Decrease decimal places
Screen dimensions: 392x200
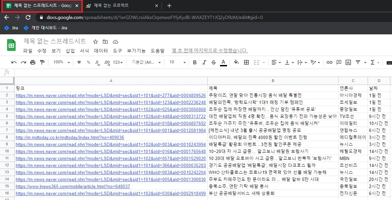(x=97, y=62)
